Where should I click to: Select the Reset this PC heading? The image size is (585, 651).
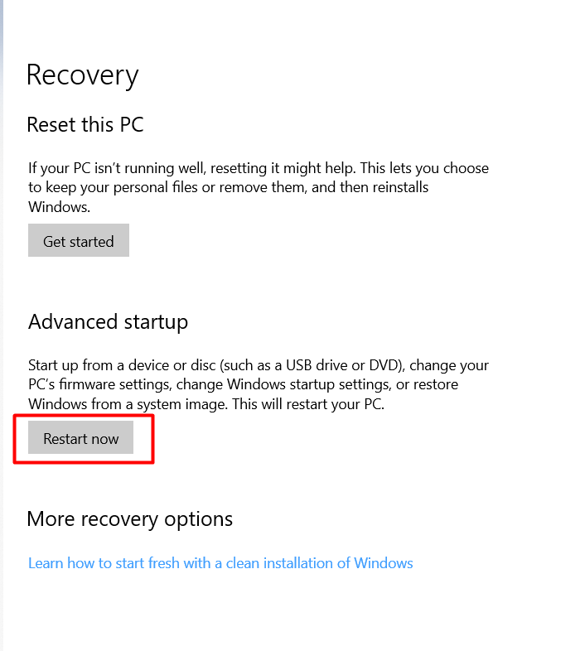click(x=85, y=124)
